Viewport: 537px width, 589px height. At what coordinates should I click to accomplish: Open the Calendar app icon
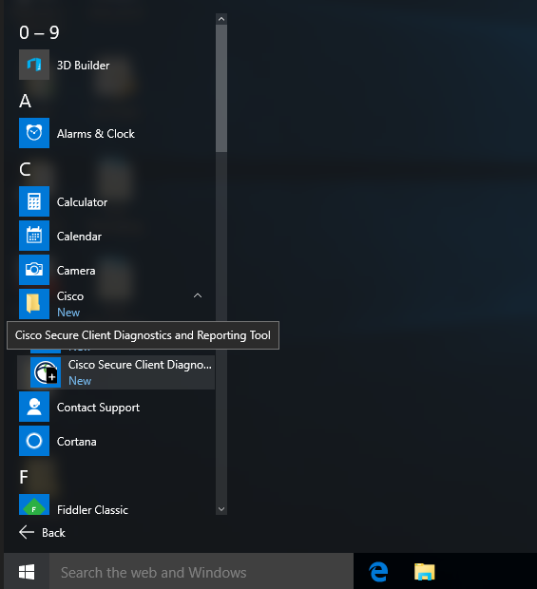click(34, 236)
